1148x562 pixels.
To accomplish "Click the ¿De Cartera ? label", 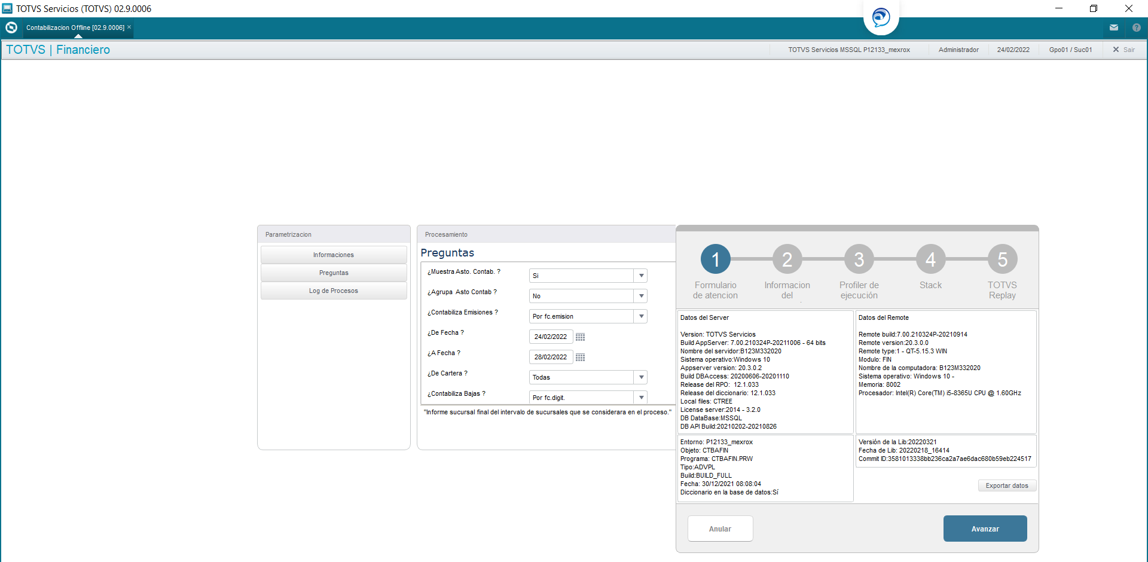I will click(x=447, y=373).
